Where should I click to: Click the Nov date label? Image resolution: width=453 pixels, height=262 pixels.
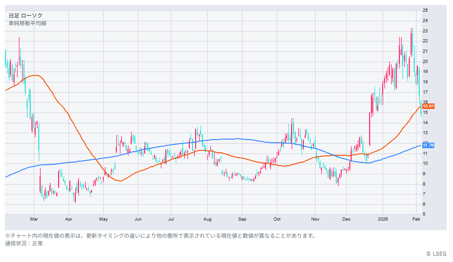315,219
